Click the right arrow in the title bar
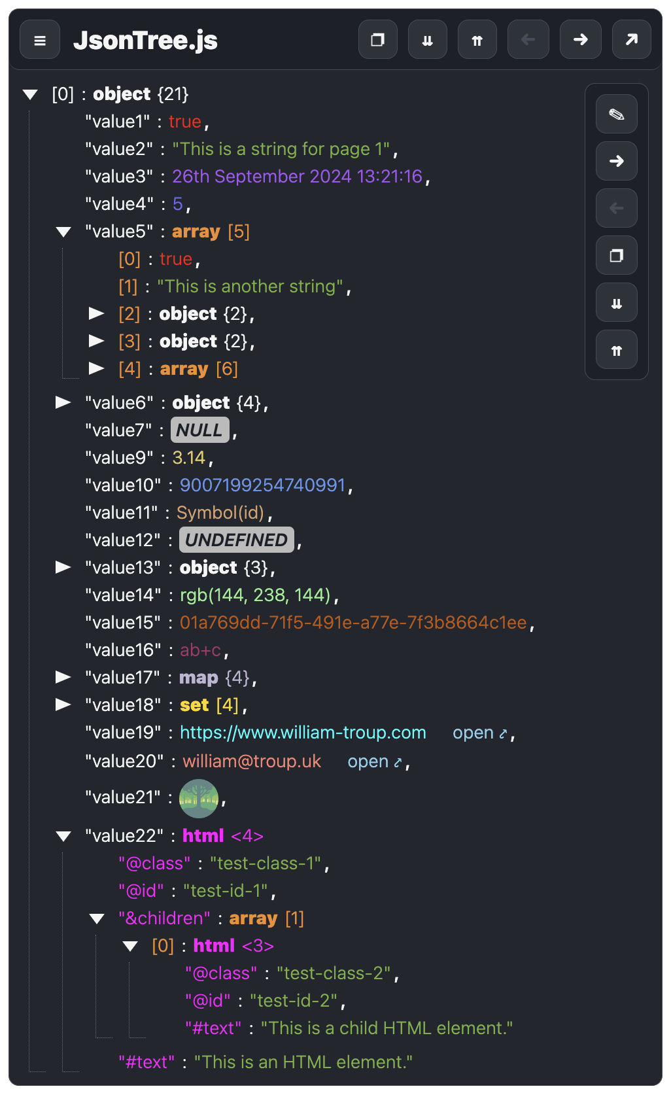Image resolution: width=671 pixels, height=1095 pixels. [x=580, y=40]
